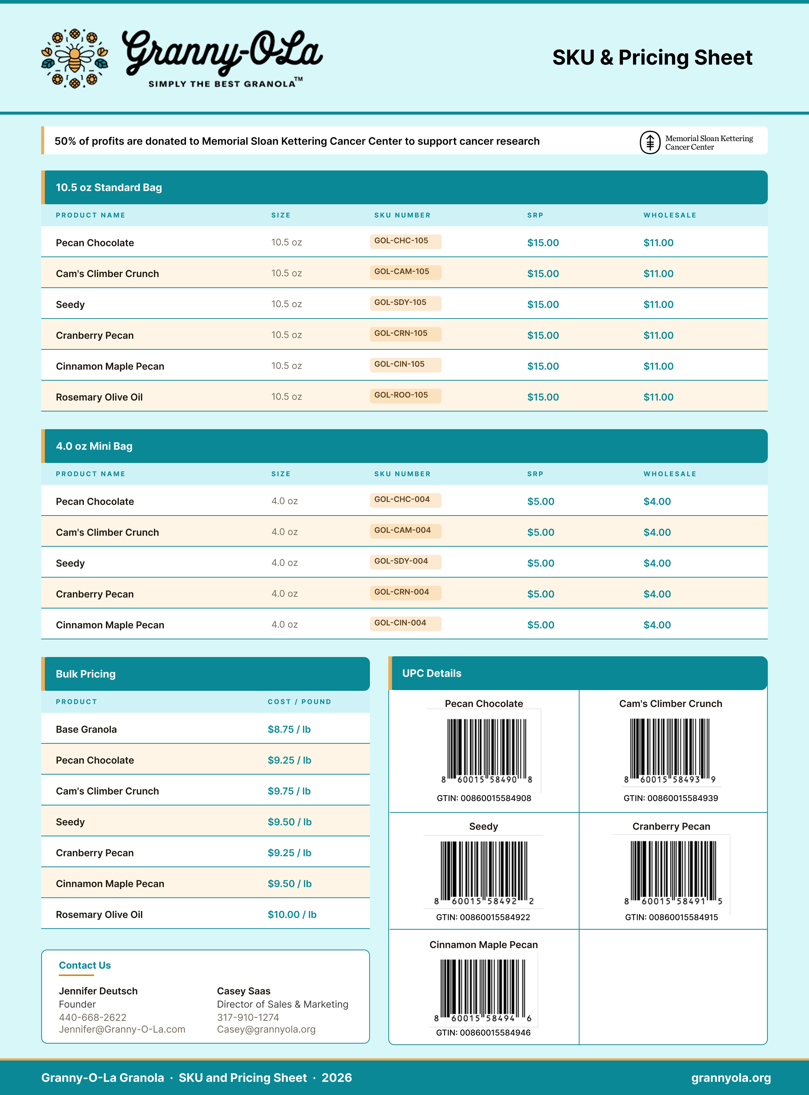The width and height of the screenshot is (809, 1095).
Task: Click SKU tag GOL-CRN-105
Action: (405, 334)
